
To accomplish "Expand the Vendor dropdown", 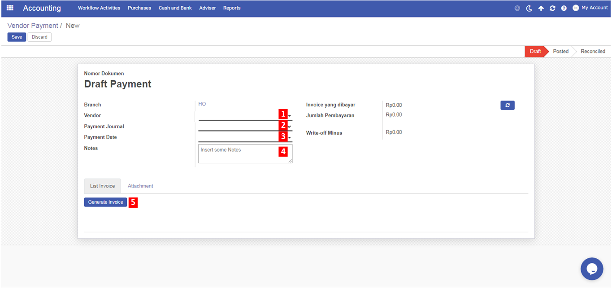I will point(290,116).
